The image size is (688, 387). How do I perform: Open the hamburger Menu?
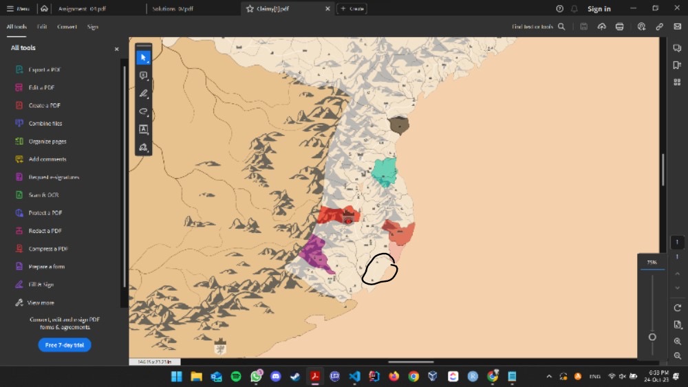pos(18,9)
